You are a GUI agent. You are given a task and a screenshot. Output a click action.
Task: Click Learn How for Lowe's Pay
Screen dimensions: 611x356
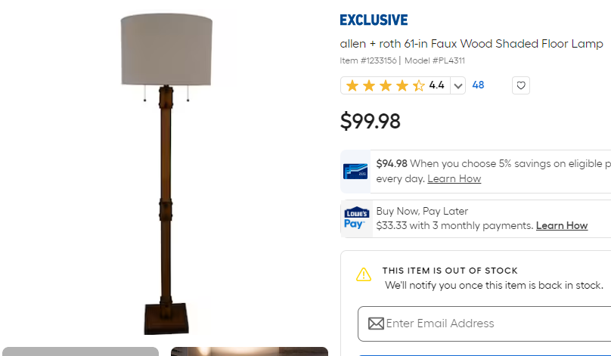click(x=562, y=225)
